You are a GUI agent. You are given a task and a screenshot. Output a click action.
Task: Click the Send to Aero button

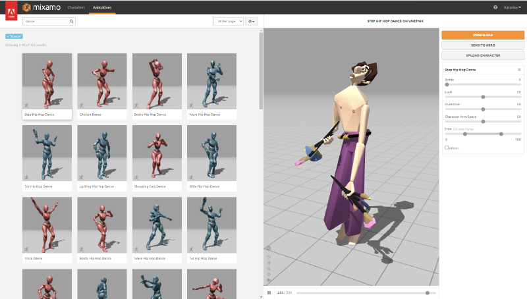point(483,45)
